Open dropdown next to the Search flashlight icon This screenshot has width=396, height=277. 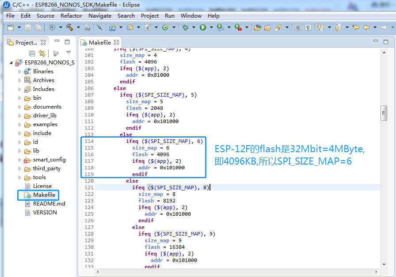click(287, 27)
